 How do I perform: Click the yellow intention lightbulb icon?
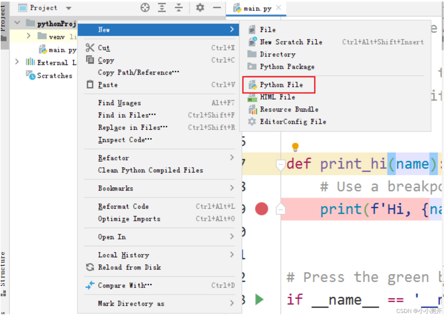[295, 147]
